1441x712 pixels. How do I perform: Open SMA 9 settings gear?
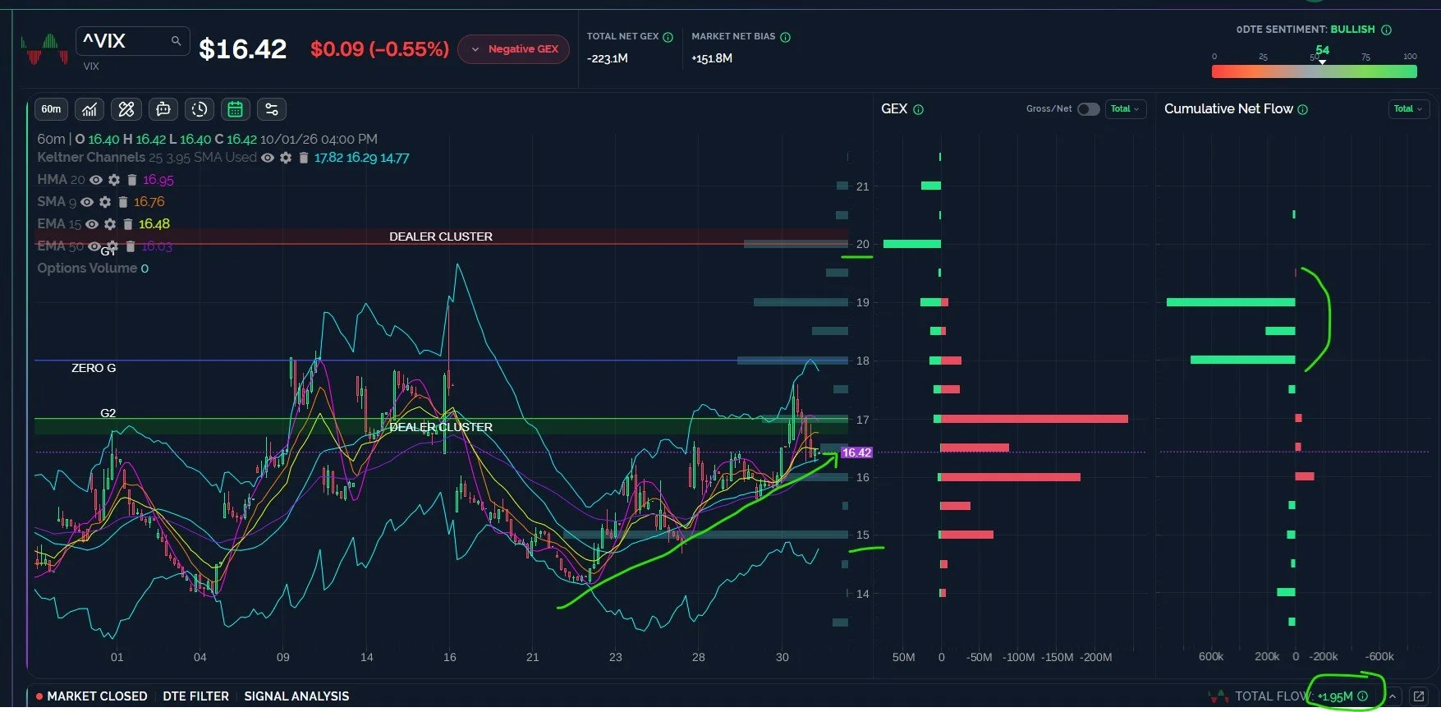tap(105, 202)
